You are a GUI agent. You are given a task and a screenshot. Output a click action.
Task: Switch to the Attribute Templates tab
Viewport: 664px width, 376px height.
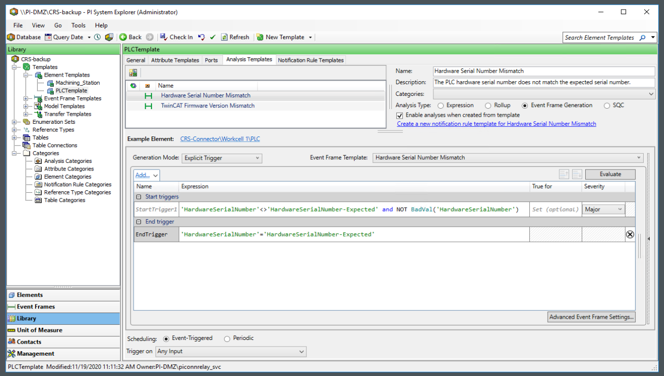(x=175, y=60)
